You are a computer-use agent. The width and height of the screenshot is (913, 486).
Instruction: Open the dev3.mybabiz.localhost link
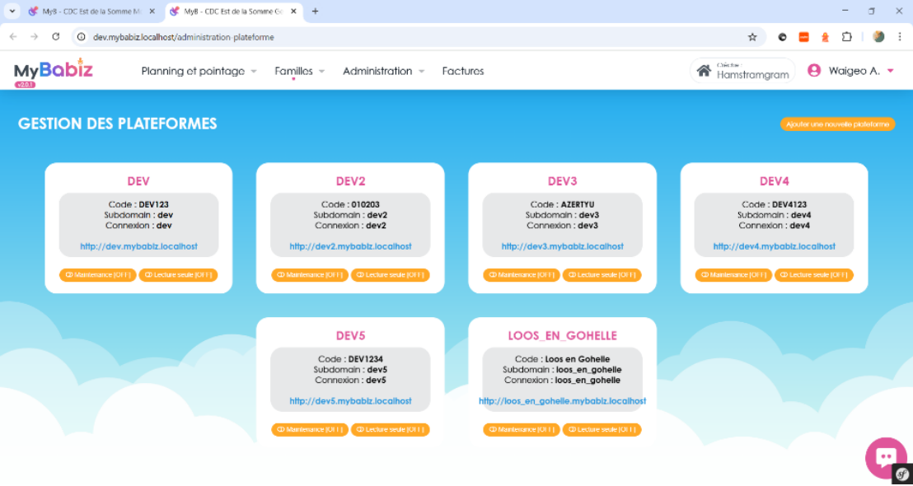pyautogui.click(x=562, y=245)
